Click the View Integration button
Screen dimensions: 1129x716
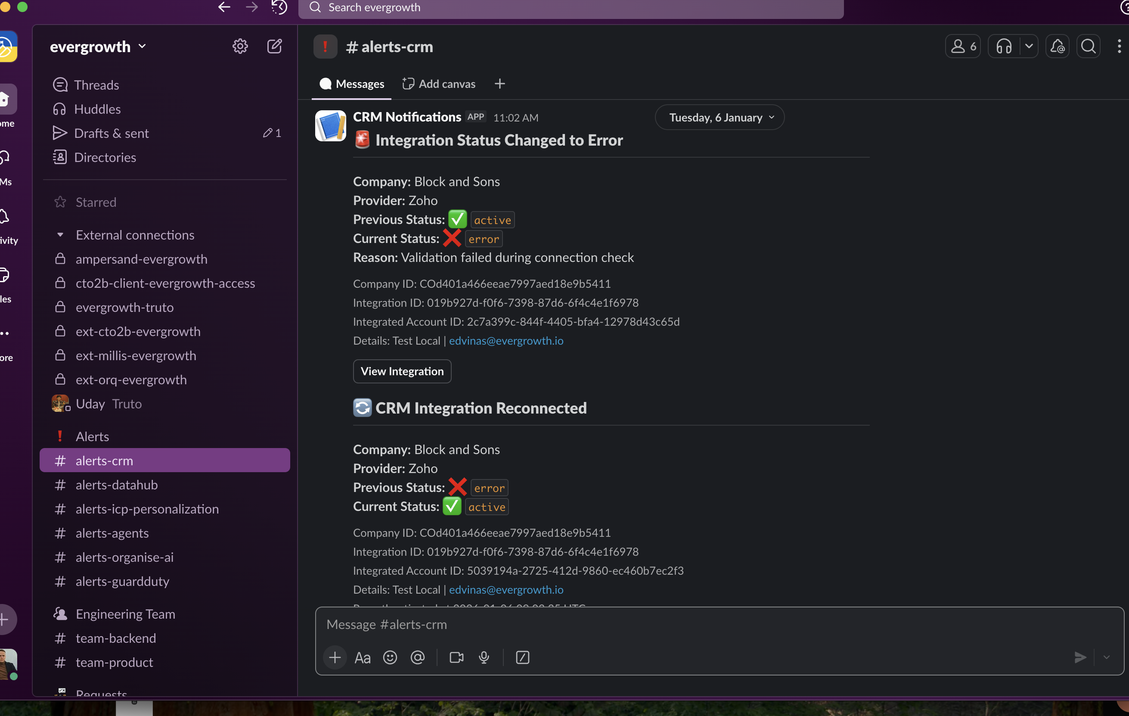click(x=402, y=371)
